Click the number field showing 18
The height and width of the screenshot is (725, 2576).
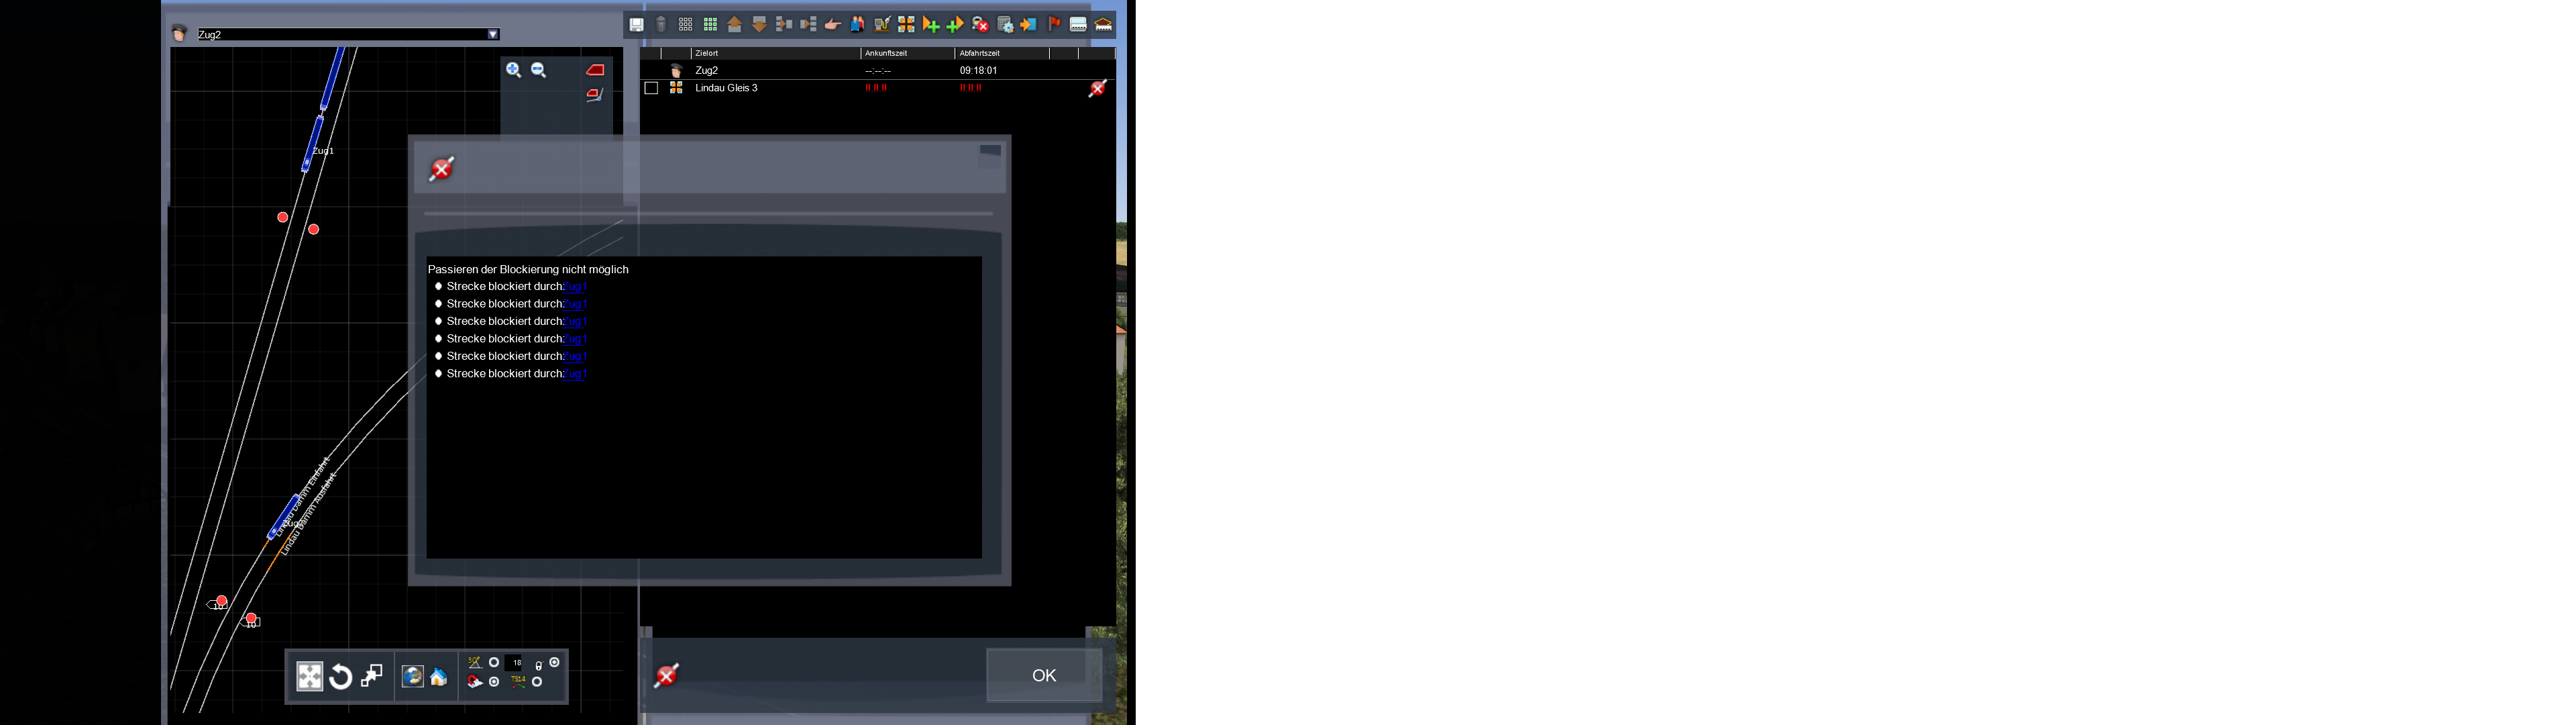pos(513,663)
